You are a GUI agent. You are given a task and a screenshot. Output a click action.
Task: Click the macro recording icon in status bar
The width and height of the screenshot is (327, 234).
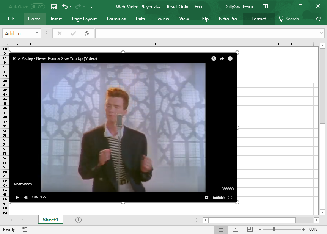click(25, 229)
